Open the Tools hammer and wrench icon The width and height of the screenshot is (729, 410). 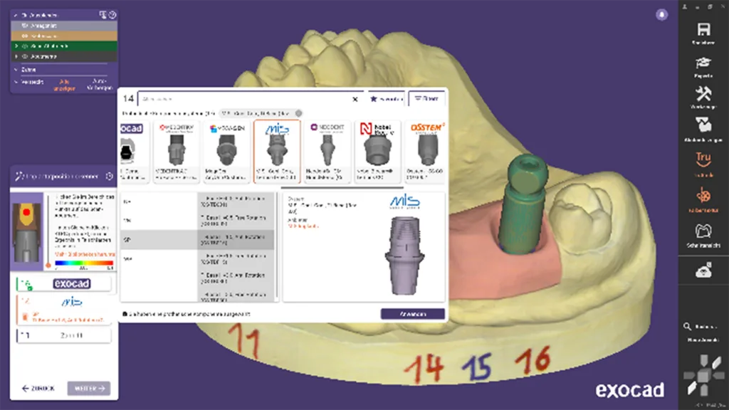pos(703,94)
